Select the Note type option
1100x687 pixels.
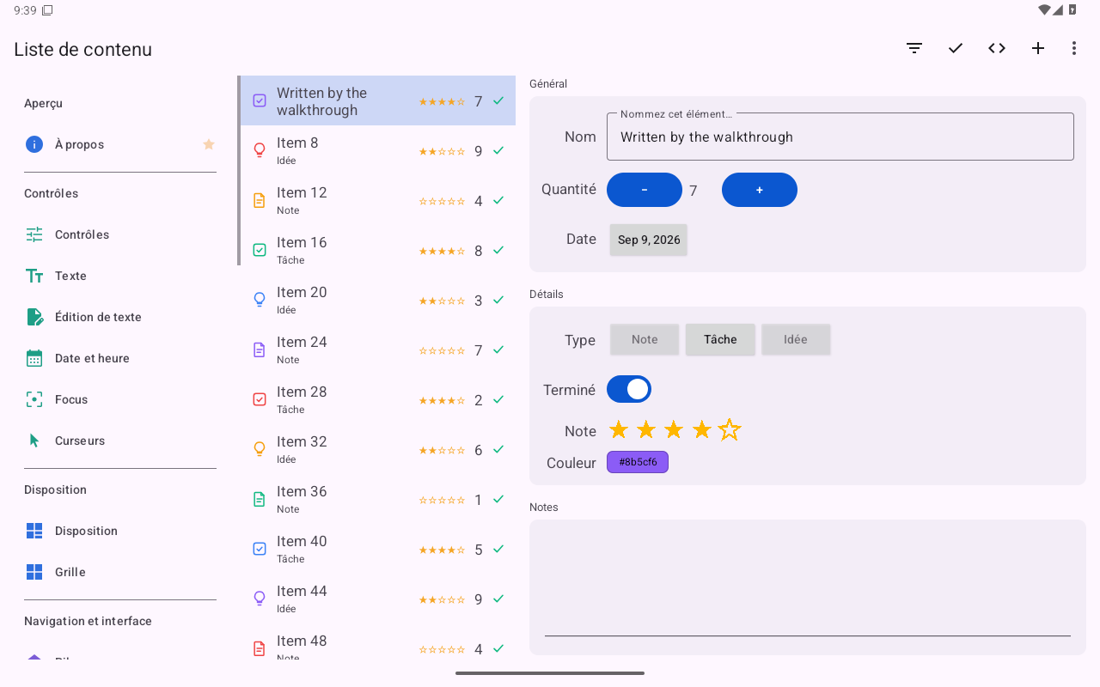click(645, 339)
